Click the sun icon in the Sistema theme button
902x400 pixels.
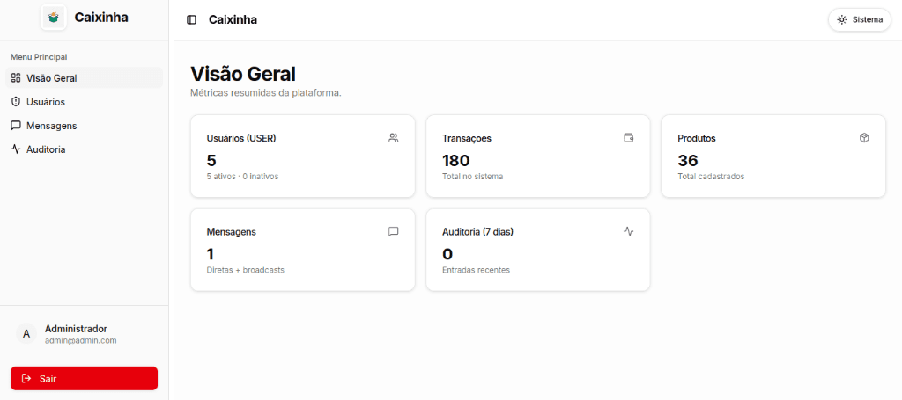tap(841, 19)
